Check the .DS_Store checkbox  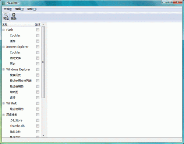coord(38,120)
